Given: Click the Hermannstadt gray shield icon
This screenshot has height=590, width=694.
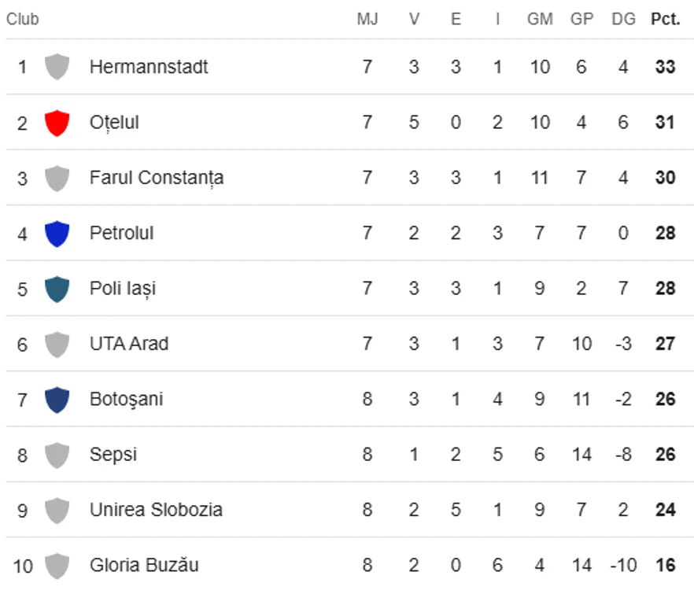Looking at the screenshot, I should coord(57,67).
